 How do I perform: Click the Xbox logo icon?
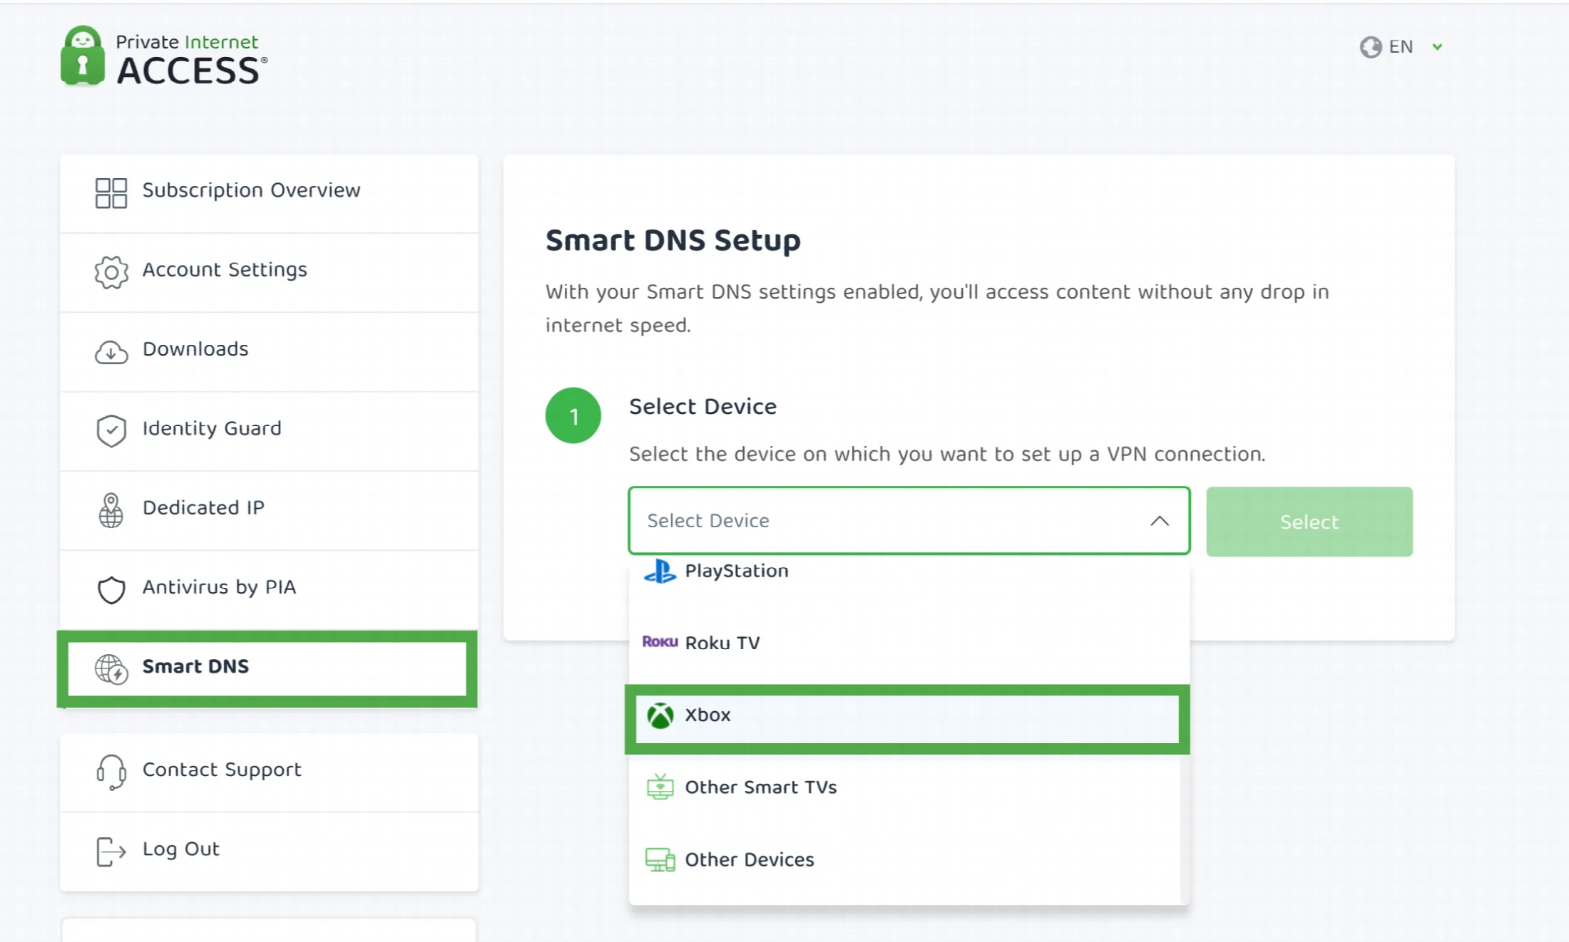click(660, 715)
